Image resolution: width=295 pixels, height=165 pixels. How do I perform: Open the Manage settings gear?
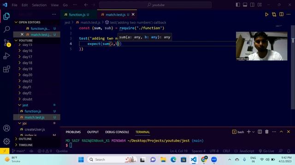point(6,141)
